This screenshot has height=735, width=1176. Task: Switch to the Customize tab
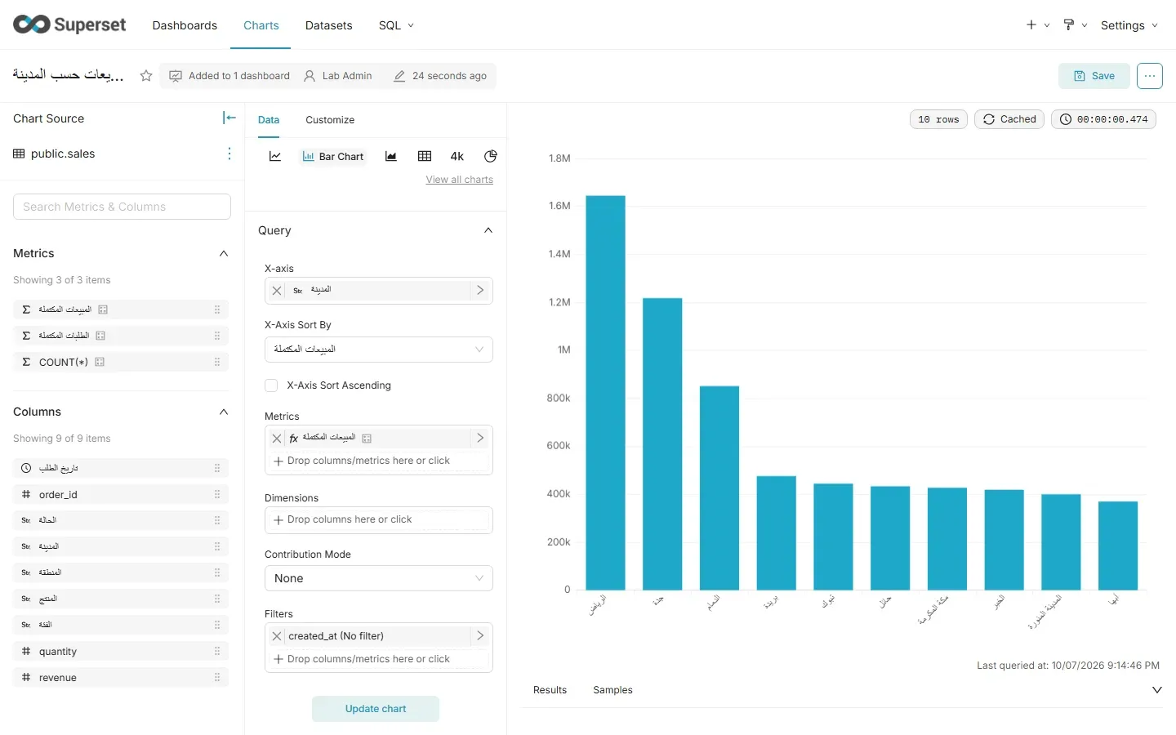[330, 120]
